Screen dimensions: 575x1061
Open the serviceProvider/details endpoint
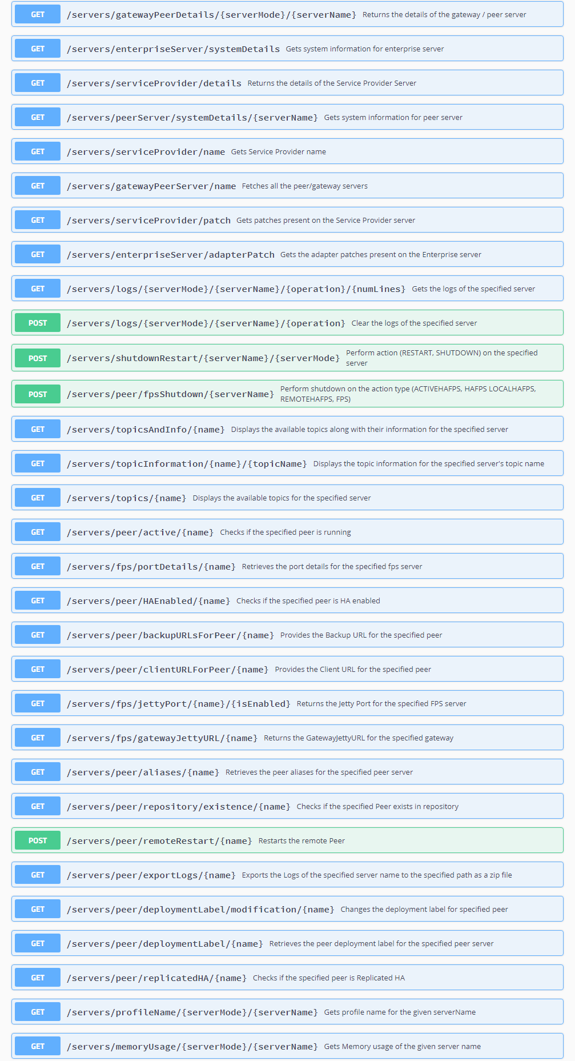[x=154, y=83]
